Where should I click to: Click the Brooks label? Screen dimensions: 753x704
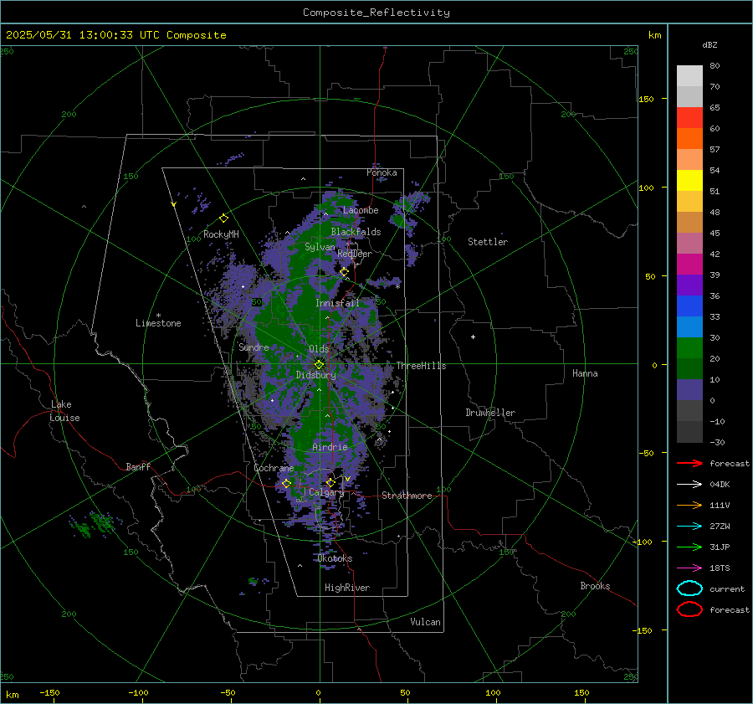(x=595, y=586)
